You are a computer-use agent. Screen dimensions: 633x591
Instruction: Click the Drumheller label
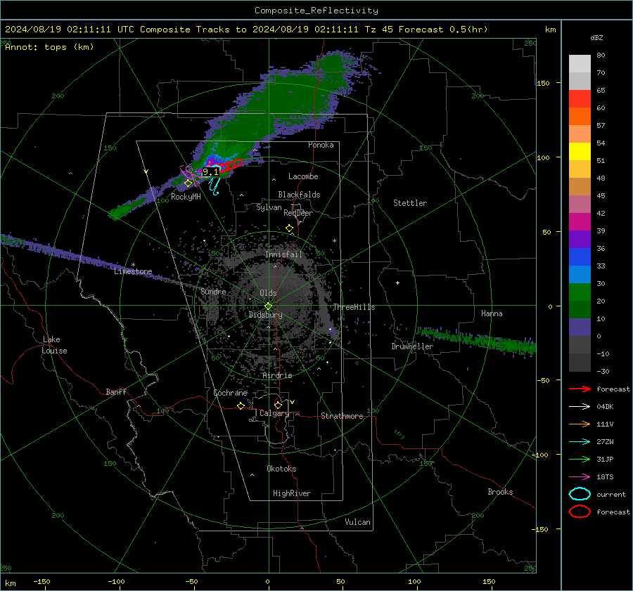[412, 346]
